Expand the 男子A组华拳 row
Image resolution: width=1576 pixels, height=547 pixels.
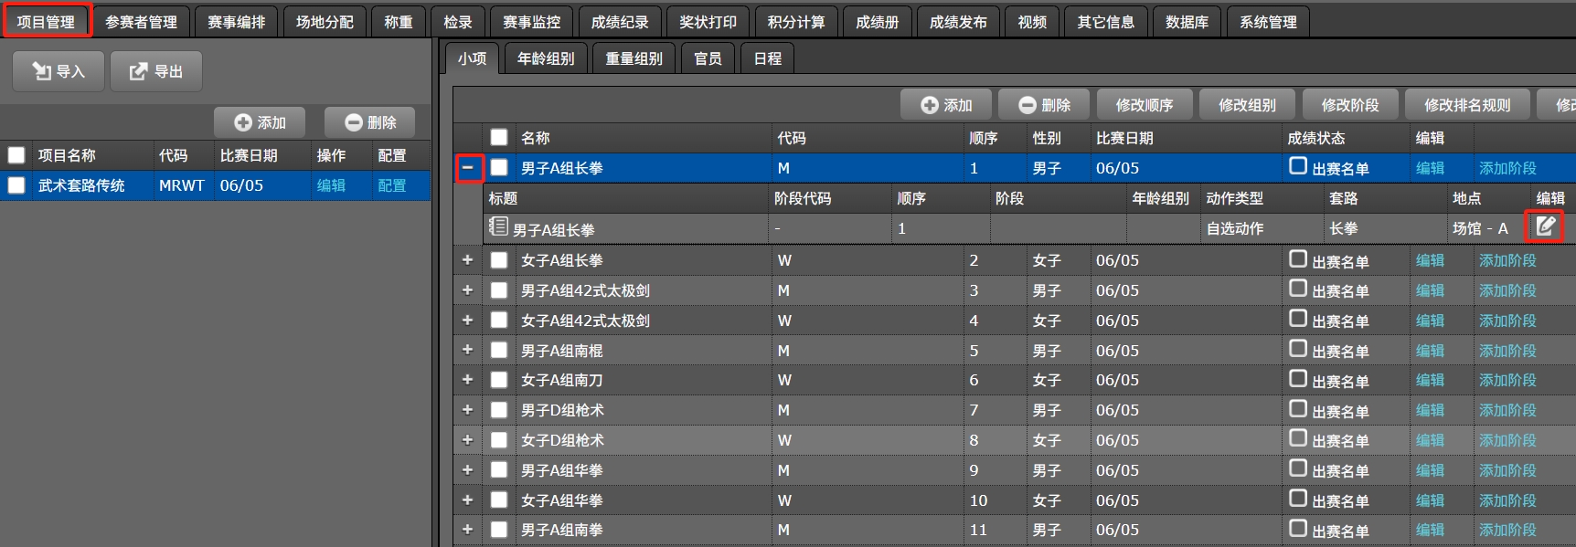pos(467,469)
